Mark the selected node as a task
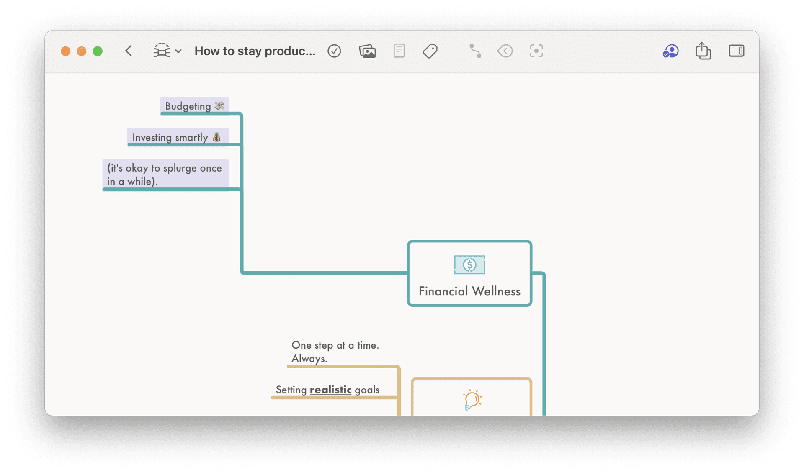The height and width of the screenshot is (475, 804). 334,51
